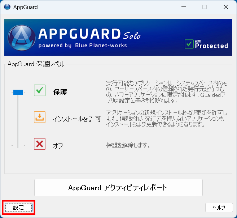Choose the 保護 level label
The image size is (237, 218).
click(60, 92)
